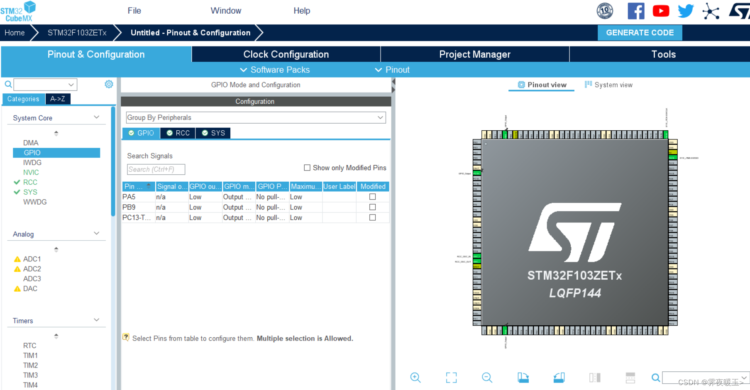
Task: Select the PA5 pin row
Action: tap(255, 197)
